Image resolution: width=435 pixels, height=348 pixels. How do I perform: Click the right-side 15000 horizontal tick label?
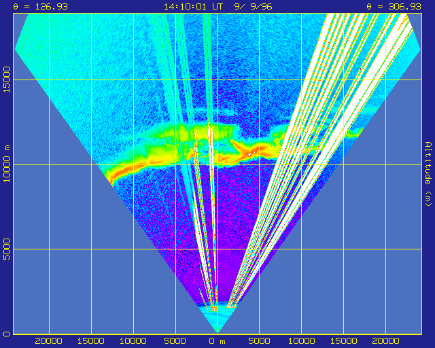click(x=344, y=341)
